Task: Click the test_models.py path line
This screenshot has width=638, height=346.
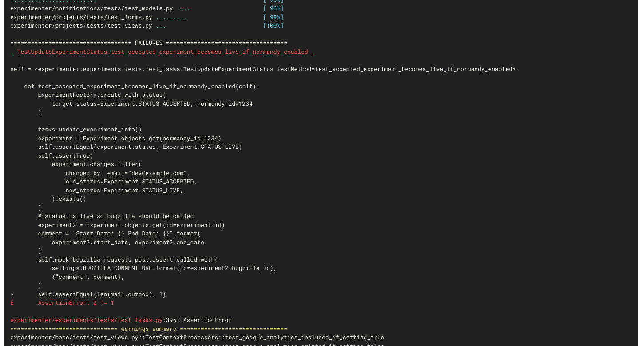Action: [x=100, y=8]
